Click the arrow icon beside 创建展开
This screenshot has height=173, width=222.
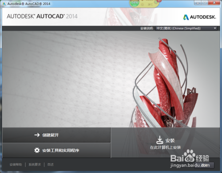tap(37, 135)
